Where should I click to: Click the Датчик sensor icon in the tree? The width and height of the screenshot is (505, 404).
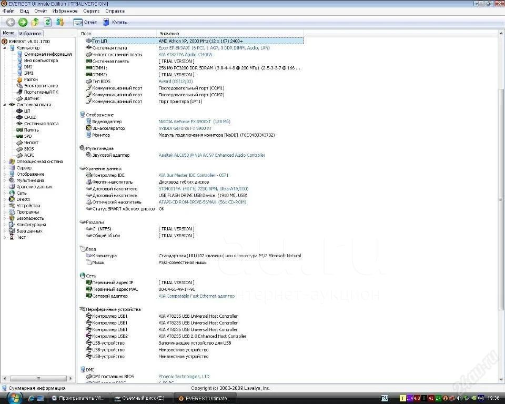(19, 98)
